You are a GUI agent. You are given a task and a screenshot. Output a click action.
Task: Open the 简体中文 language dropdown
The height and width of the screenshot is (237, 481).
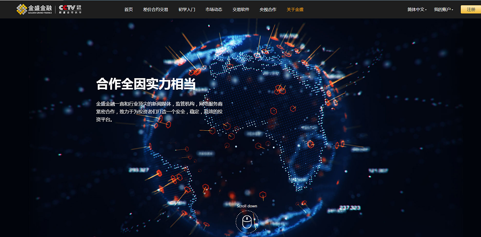417,9
